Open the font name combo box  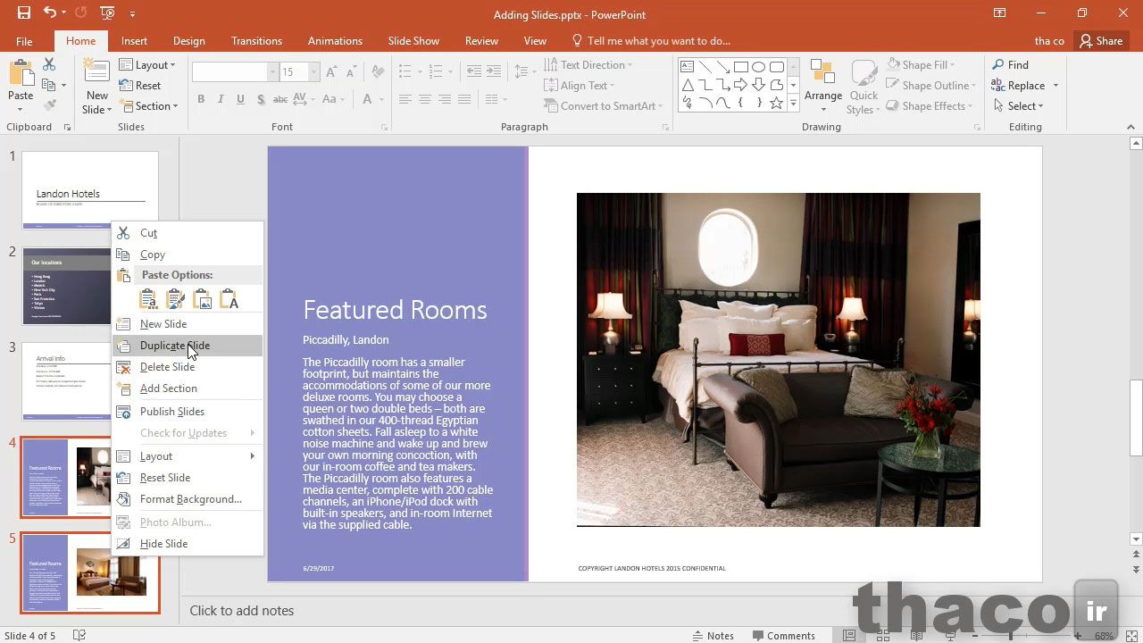[x=235, y=71]
